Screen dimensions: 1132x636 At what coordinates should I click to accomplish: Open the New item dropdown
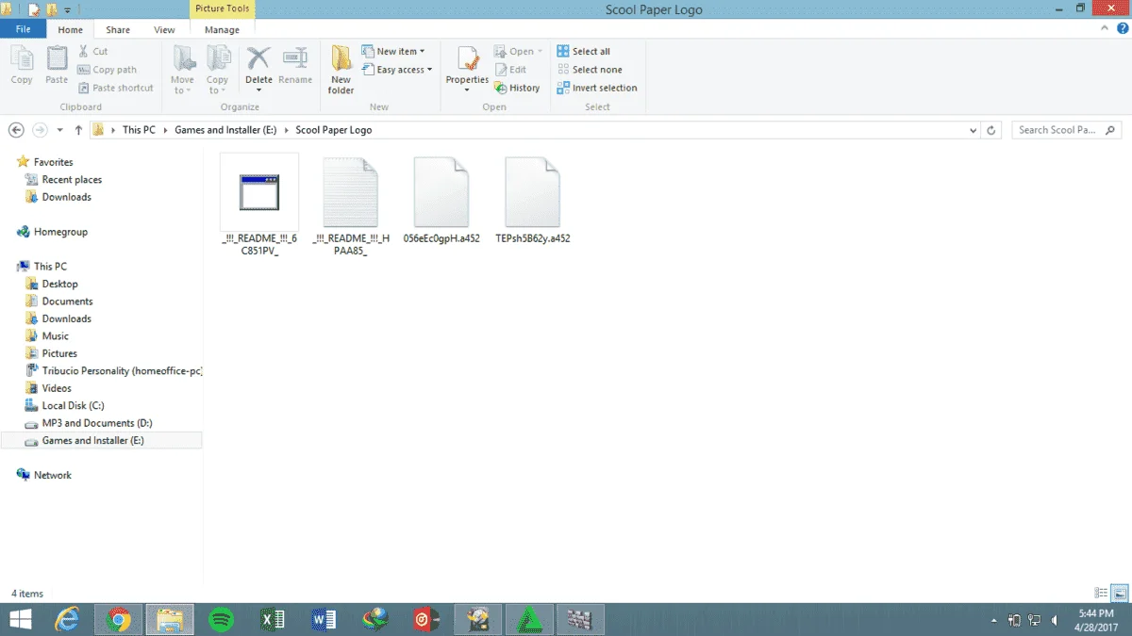[x=393, y=52]
